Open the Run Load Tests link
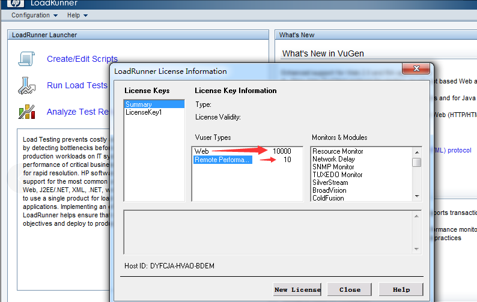The height and width of the screenshot is (302, 477). pos(77,85)
